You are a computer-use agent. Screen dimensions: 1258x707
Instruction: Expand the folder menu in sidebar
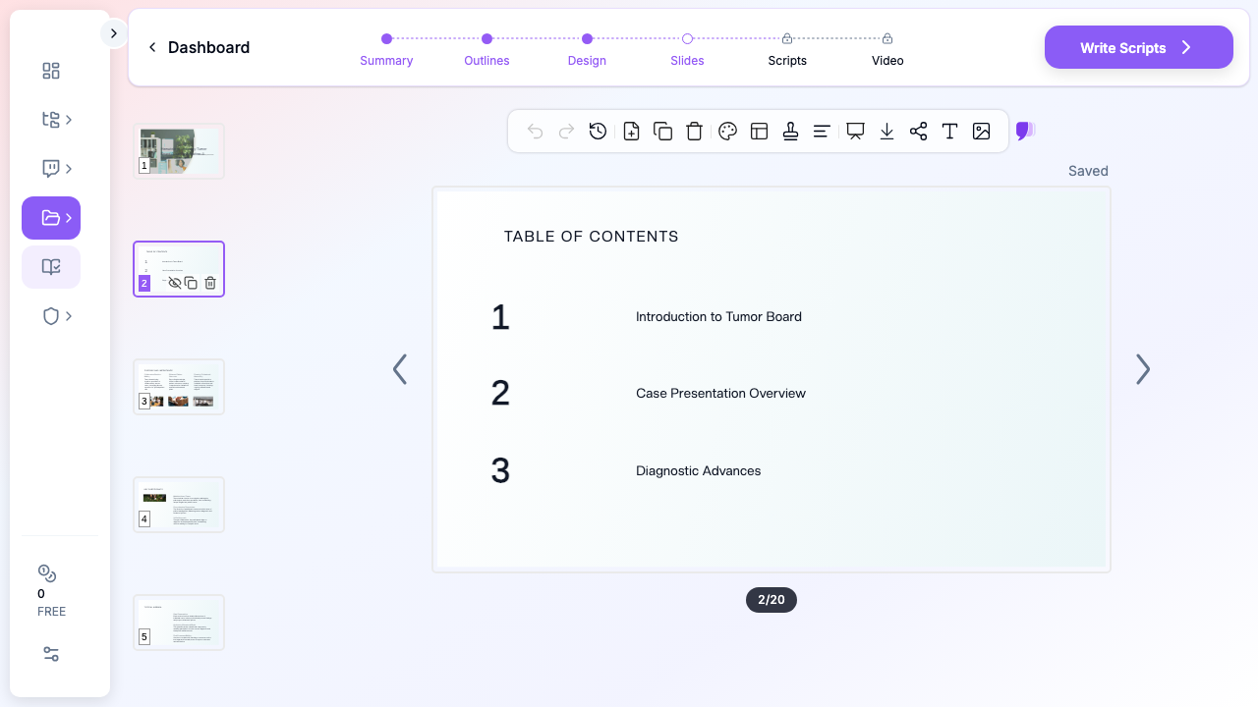[51, 218]
